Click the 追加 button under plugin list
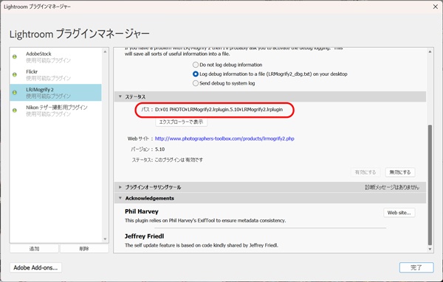The image size is (443, 282). tap(34, 249)
